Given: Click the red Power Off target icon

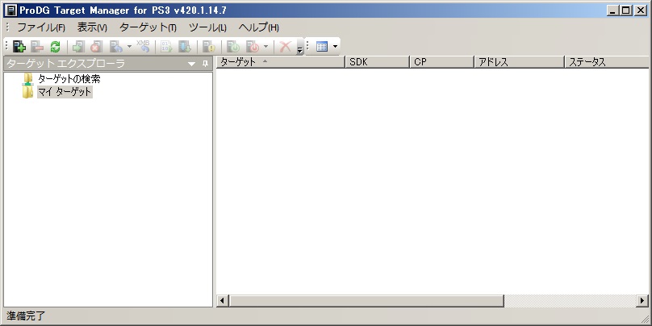Looking at the screenshot, I should 253,46.
